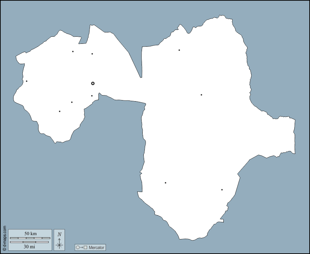Click the circle-to-square projection icon

(81, 248)
